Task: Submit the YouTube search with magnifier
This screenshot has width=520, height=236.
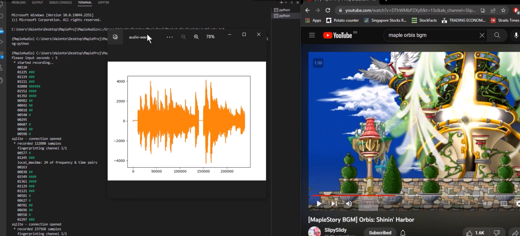Action: pos(497,35)
